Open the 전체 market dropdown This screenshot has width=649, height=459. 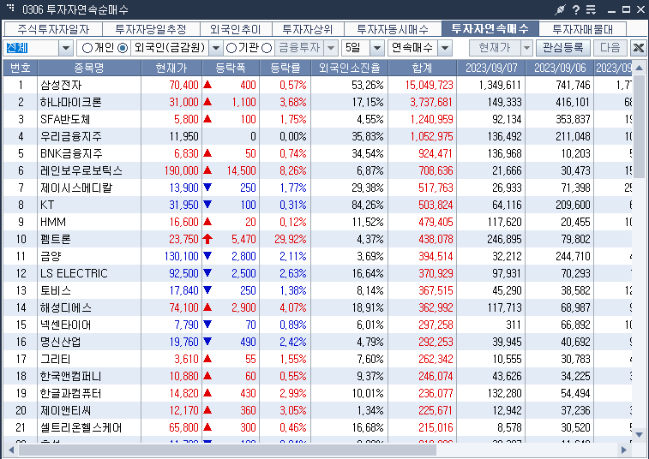pyautogui.click(x=66, y=48)
